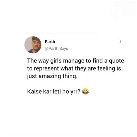Open the three-dot more options menu

(120, 42)
